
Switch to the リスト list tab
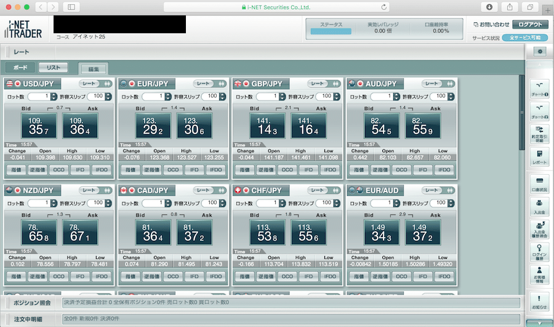(54, 68)
